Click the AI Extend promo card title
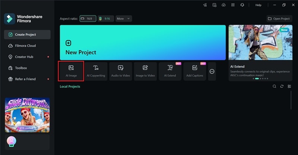The width and height of the screenshot is (298, 155). 237,67
